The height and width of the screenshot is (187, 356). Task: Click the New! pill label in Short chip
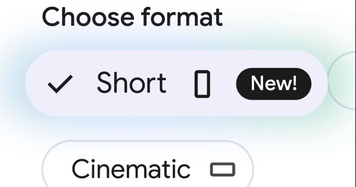point(274,84)
